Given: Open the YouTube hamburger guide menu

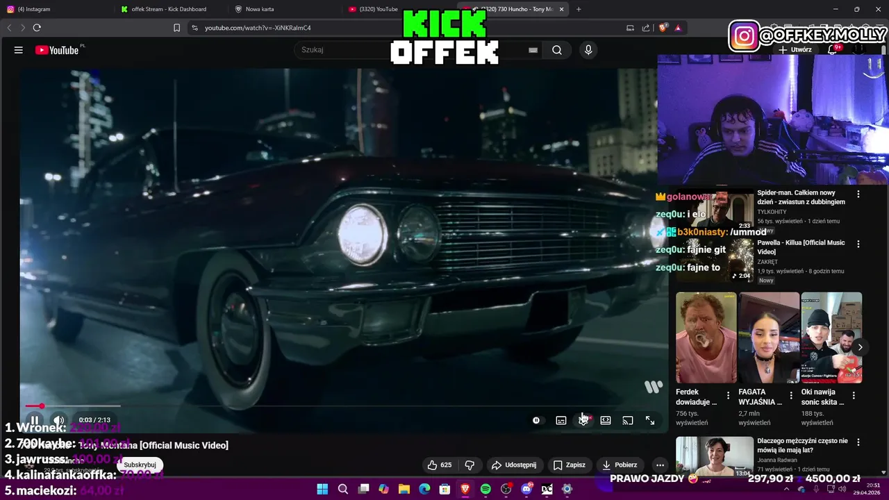Looking at the screenshot, I should click(19, 50).
